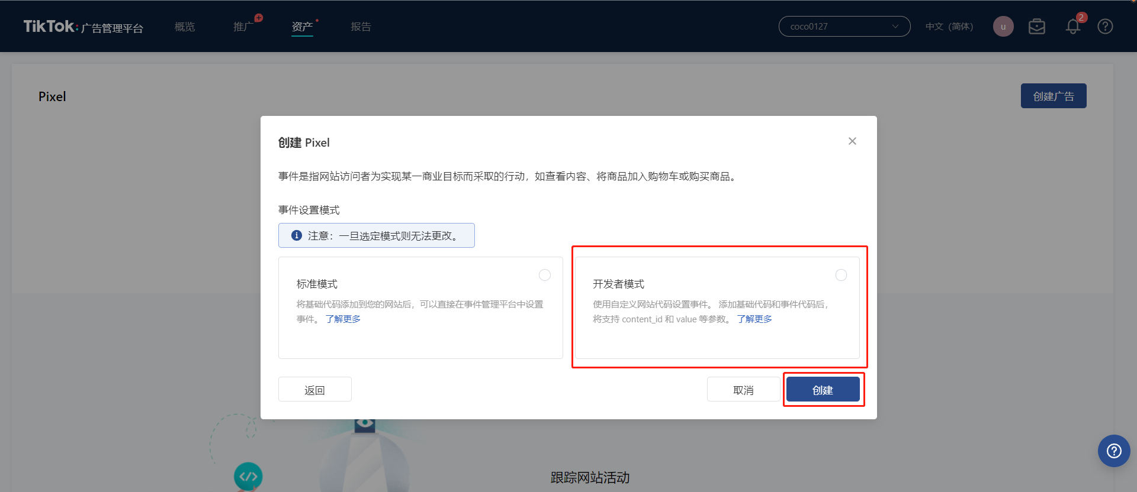Open 了解更多 link under 开发者模式

coord(754,319)
